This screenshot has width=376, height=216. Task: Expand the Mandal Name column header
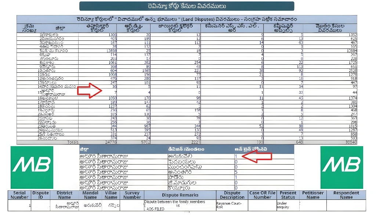[90, 195]
